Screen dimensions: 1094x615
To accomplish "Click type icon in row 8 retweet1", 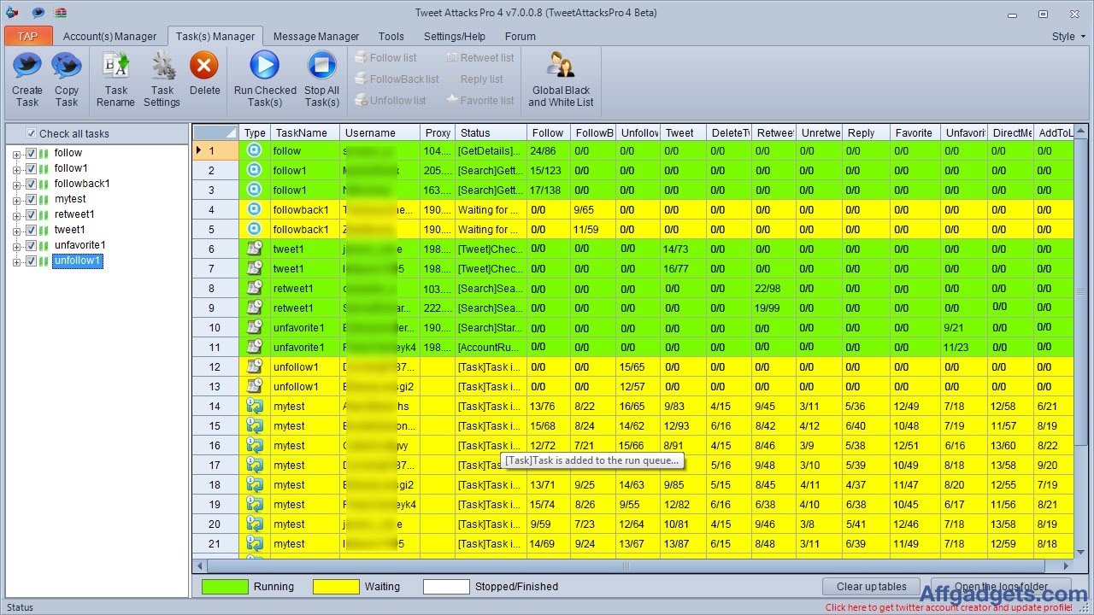I will click(x=254, y=288).
